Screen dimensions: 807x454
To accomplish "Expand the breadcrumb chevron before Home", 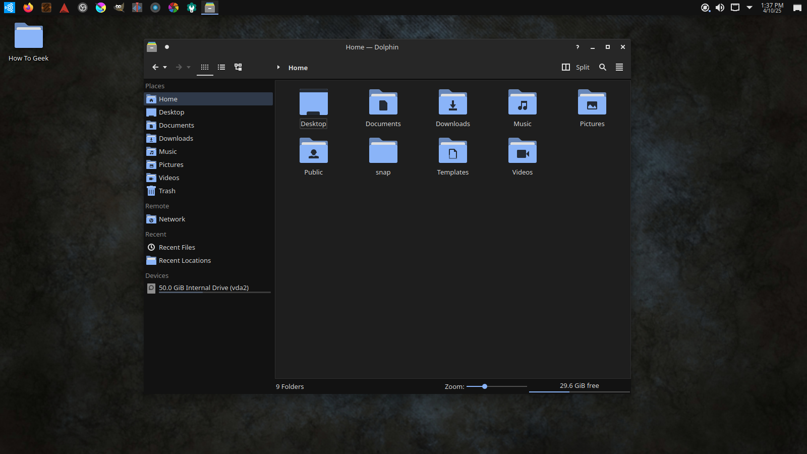I will pos(278,67).
